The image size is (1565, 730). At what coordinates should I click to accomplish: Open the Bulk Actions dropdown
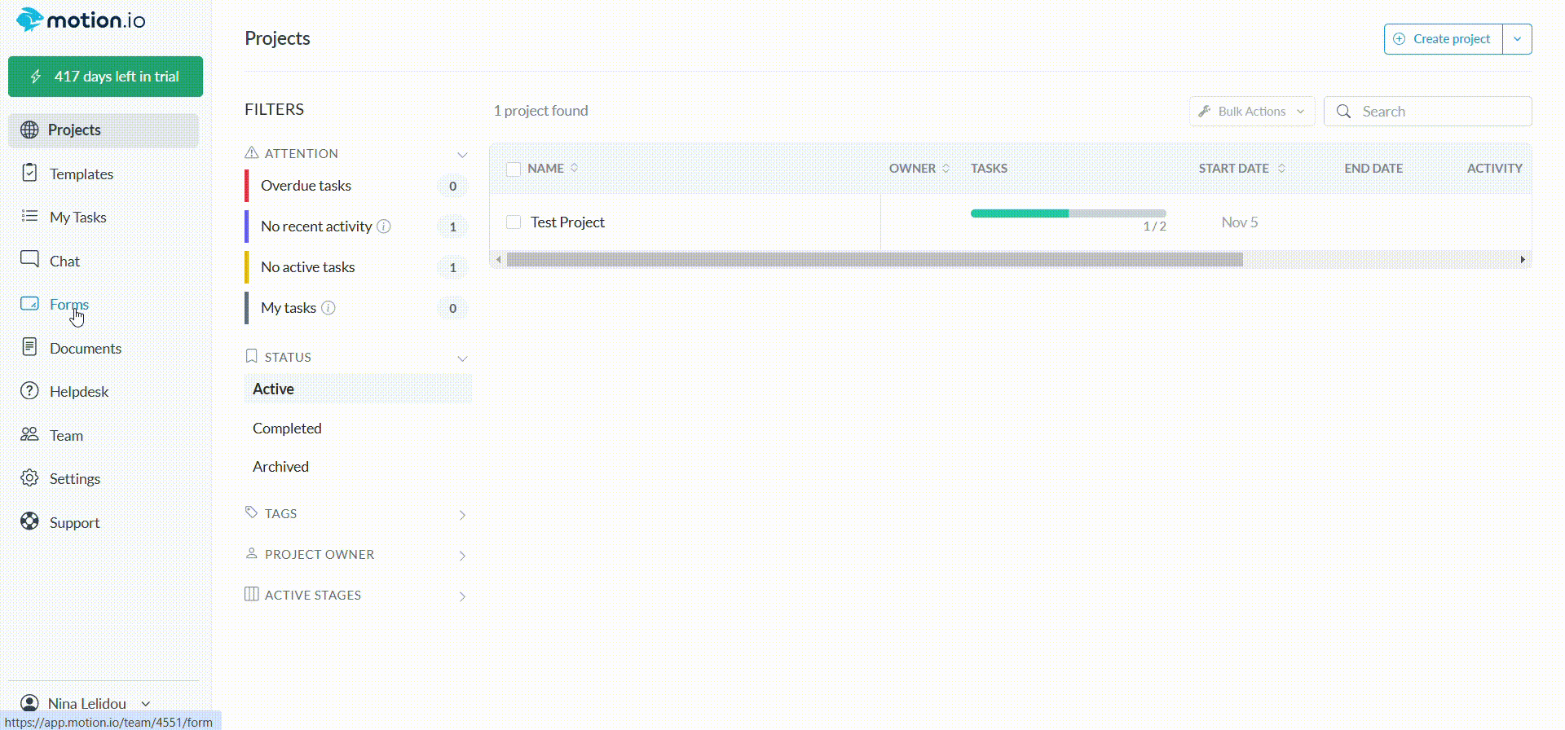(x=1252, y=112)
